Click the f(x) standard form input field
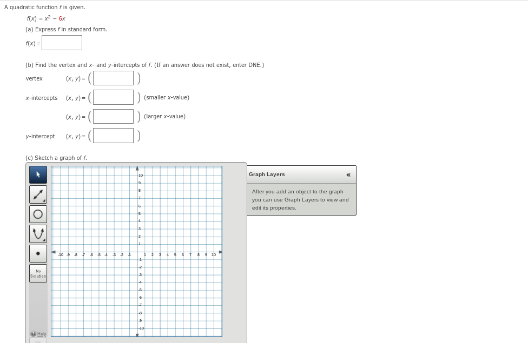This screenshot has height=343, width=528. coord(62,43)
